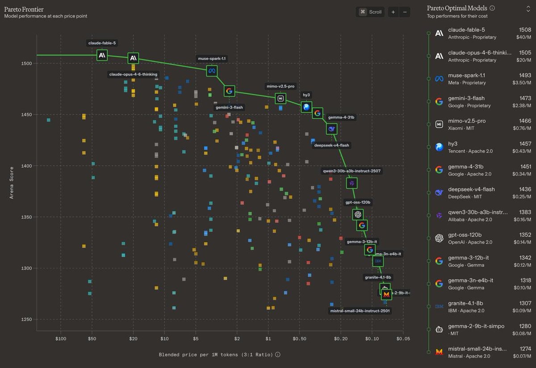The height and width of the screenshot is (368, 536).
Task: Click the Qwen marker for qwen3-30b-a3b-instruct-2507 on the chart
Action: [x=352, y=183]
